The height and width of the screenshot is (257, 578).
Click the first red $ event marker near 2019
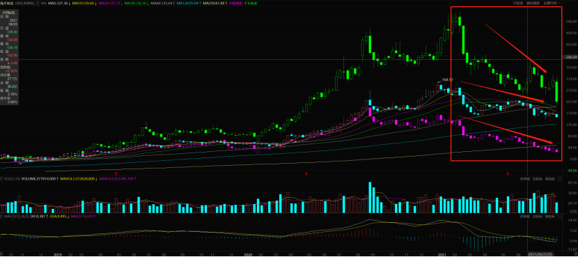(116, 173)
